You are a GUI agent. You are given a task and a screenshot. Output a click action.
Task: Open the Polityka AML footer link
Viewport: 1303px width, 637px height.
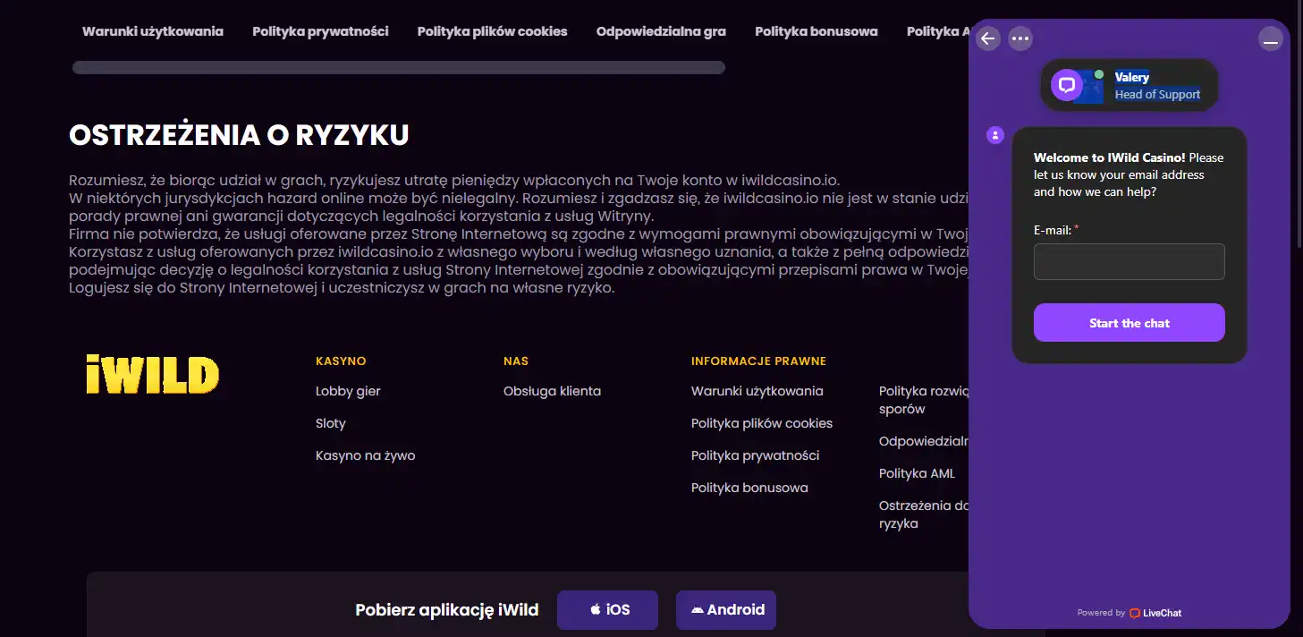tap(917, 473)
